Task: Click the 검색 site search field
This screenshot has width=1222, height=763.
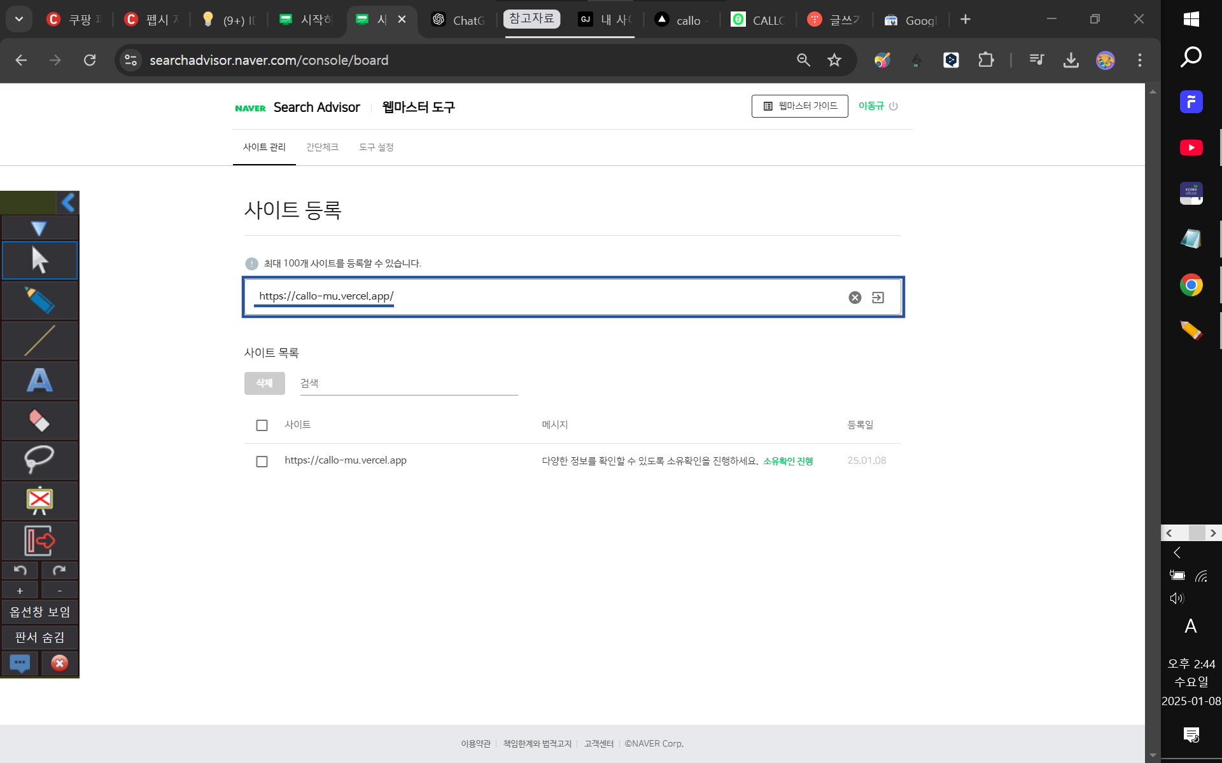Action: pyautogui.click(x=409, y=383)
